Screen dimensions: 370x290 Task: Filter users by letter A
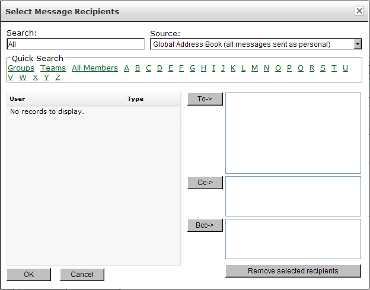pos(126,68)
